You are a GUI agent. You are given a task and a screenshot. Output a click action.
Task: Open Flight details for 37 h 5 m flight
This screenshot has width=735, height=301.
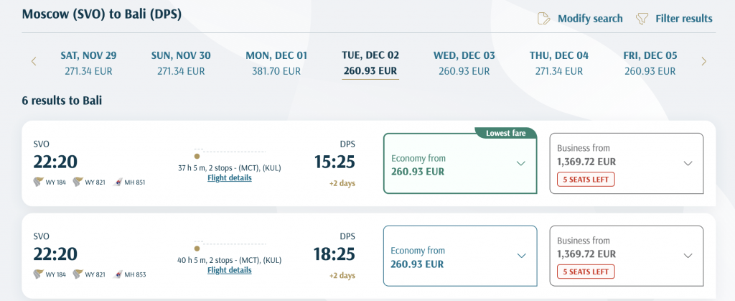coord(230,177)
